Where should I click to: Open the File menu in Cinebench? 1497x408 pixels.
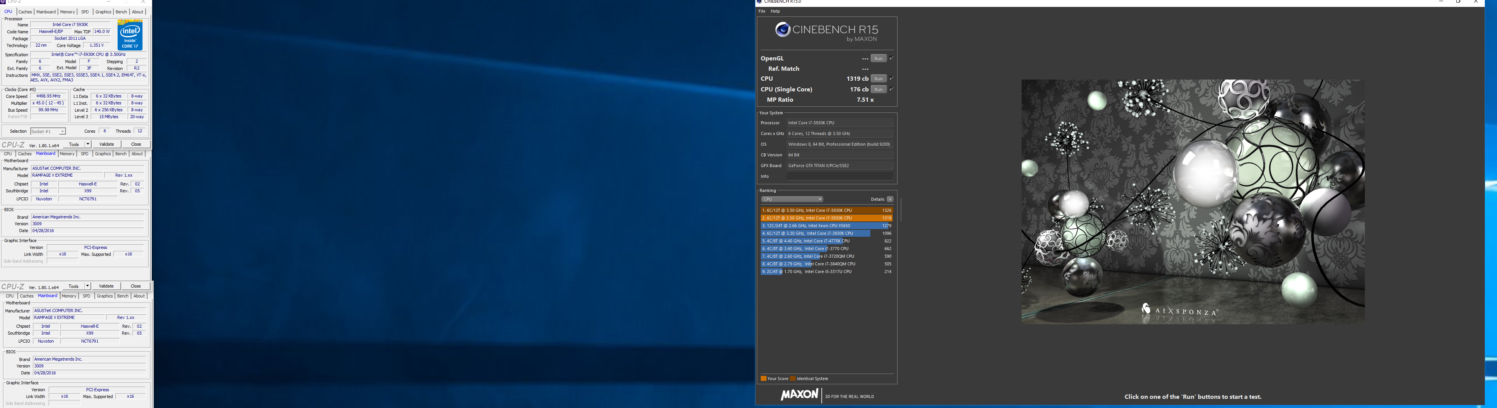pos(762,11)
